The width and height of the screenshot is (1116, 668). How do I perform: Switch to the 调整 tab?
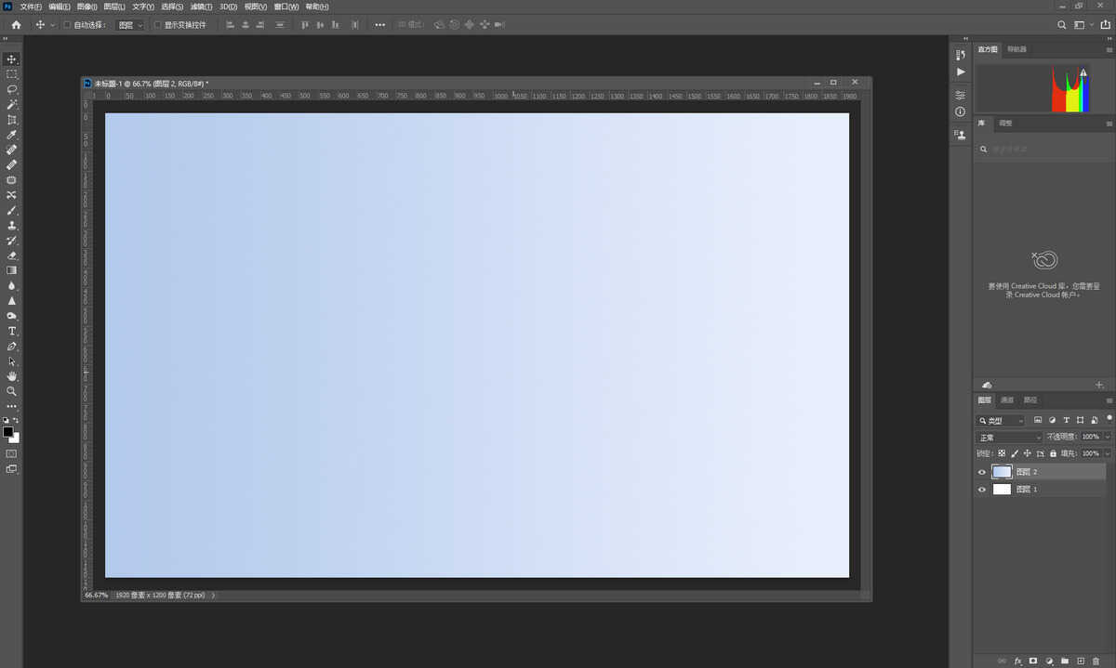coord(1006,123)
